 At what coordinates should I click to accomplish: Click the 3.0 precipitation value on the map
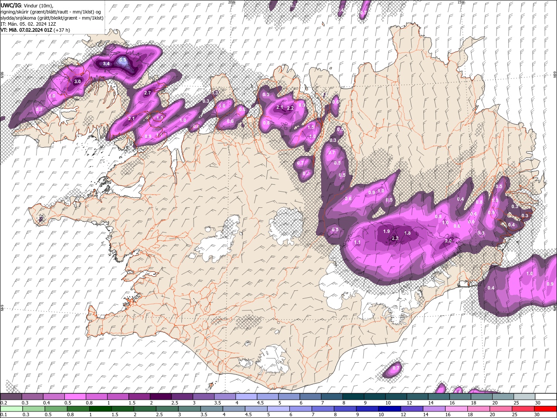tap(77, 81)
